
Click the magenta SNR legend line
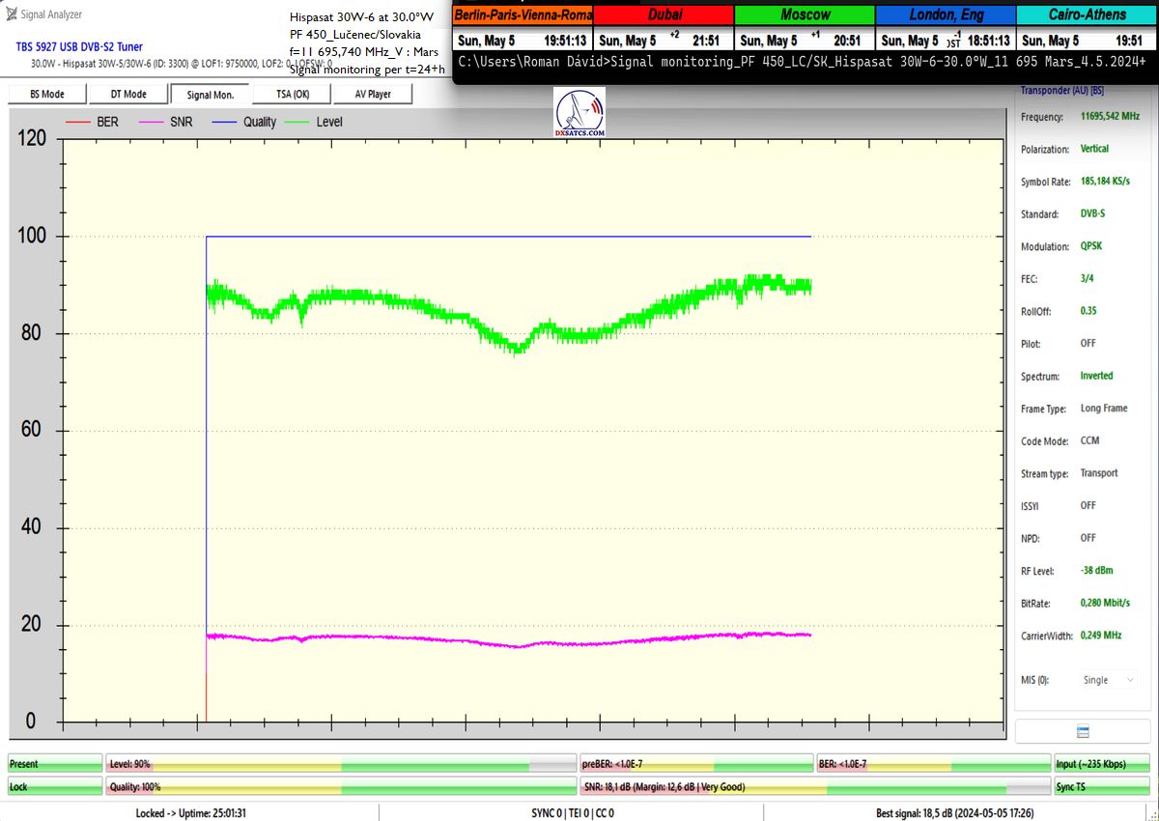point(152,123)
